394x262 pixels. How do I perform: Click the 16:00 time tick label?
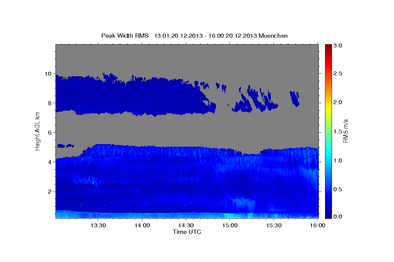[x=317, y=225]
